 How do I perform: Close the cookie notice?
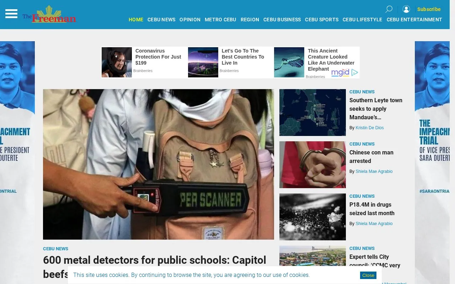(368, 275)
